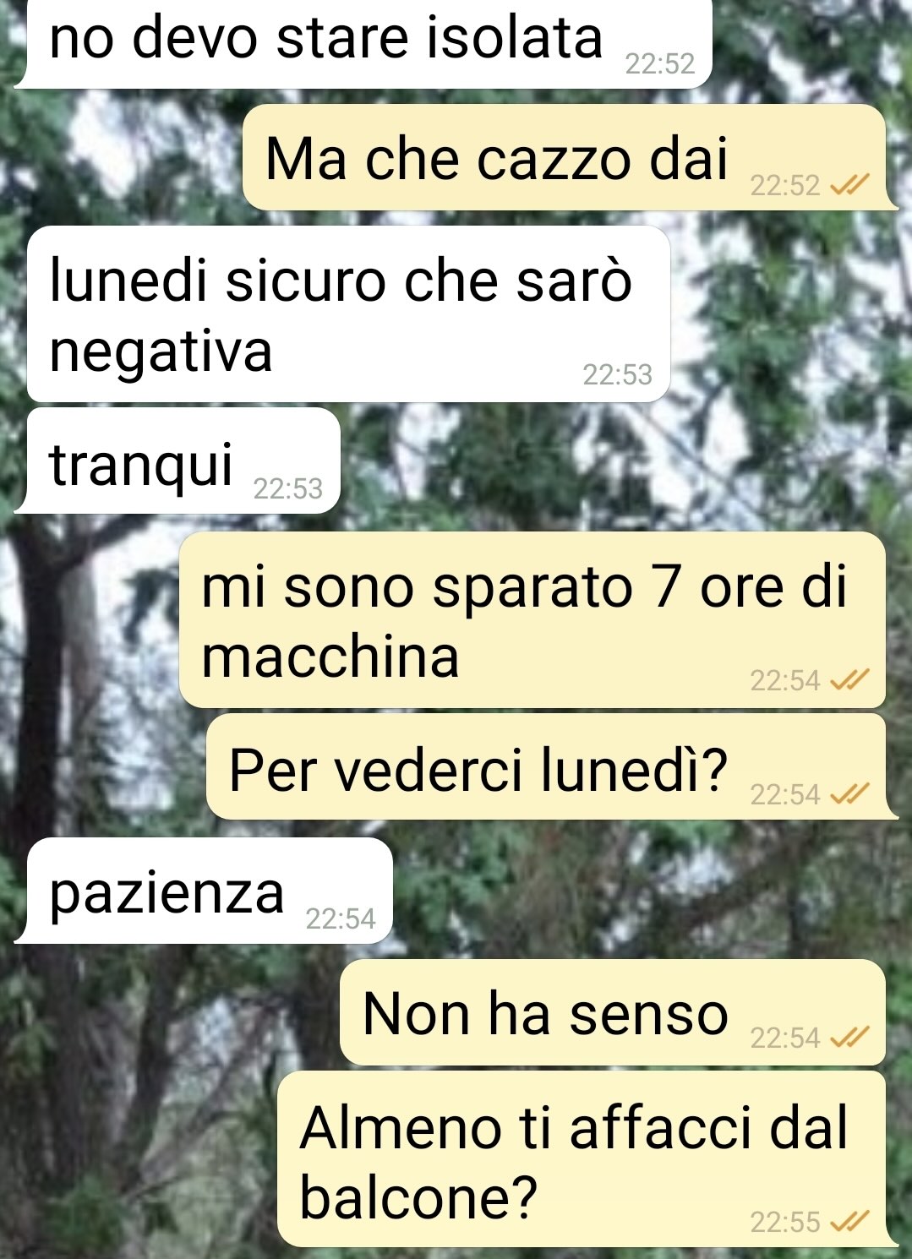
Task: Tap the check marks on the "7 ore di macchina" message
Action: coord(850,680)
